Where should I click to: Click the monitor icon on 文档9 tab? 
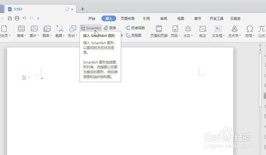pos(67,9)
